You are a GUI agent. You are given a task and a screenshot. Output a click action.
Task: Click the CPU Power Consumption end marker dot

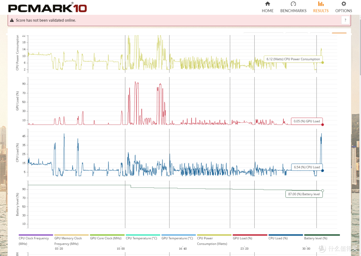tap(323, 63)
